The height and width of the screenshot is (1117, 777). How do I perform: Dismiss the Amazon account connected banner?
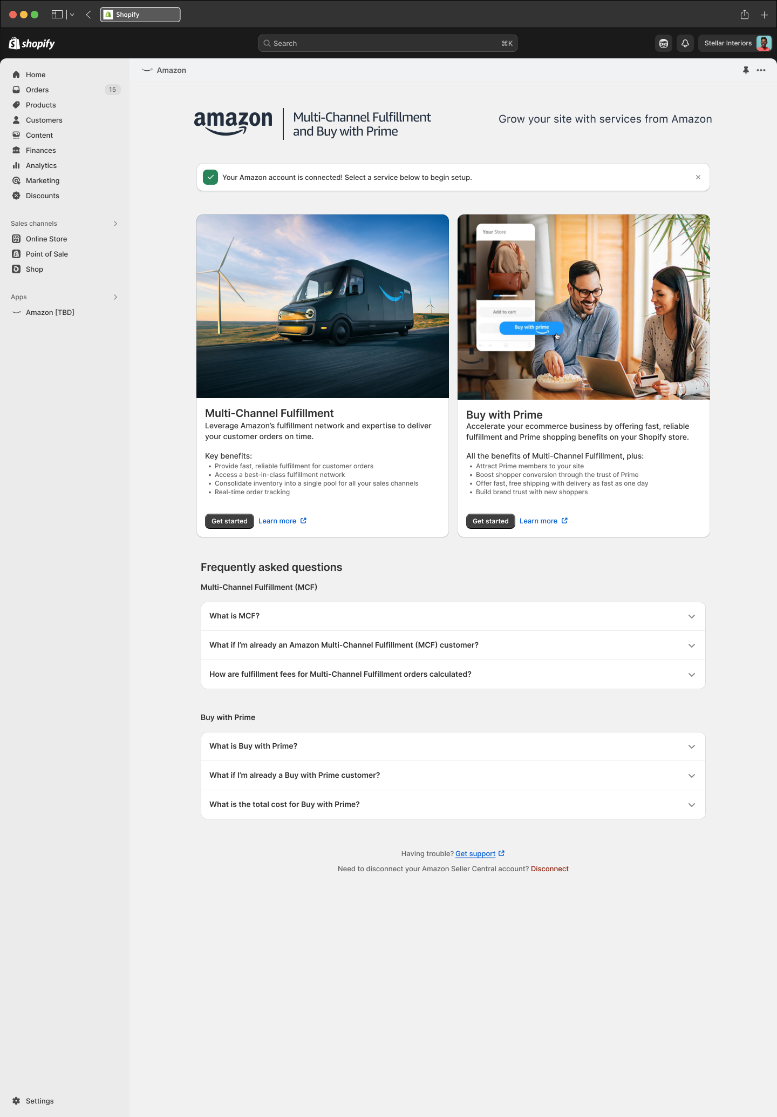(x=698, y=177)
